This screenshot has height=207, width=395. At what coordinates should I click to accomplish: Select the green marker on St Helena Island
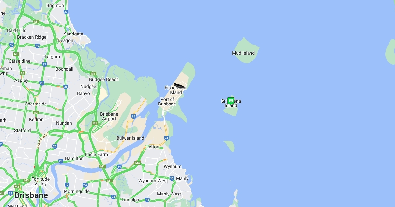tap(231, 101)
